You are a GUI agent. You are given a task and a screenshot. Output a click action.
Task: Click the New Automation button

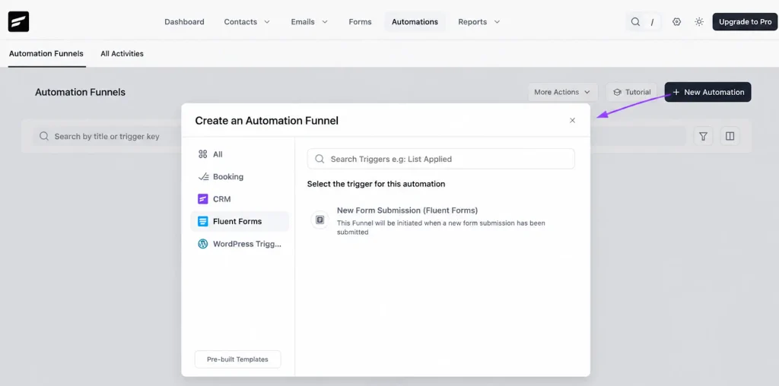[708, 92]
